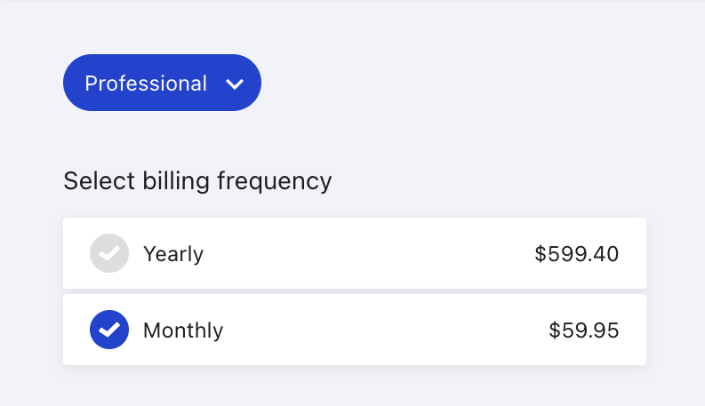Click the gray checkmark circle icon
The height and width of the screenshot is (406, 705).
109,253
